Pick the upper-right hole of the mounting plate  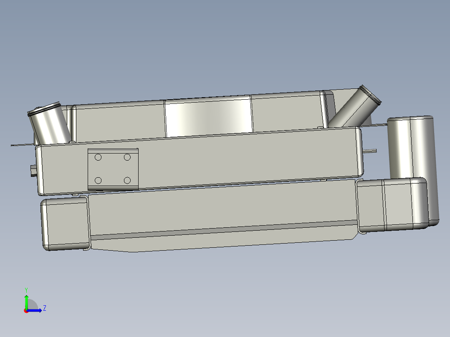point(127,157)
